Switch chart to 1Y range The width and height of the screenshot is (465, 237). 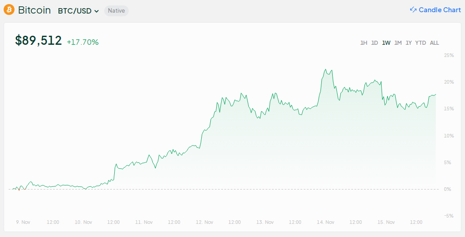[409, 43]
